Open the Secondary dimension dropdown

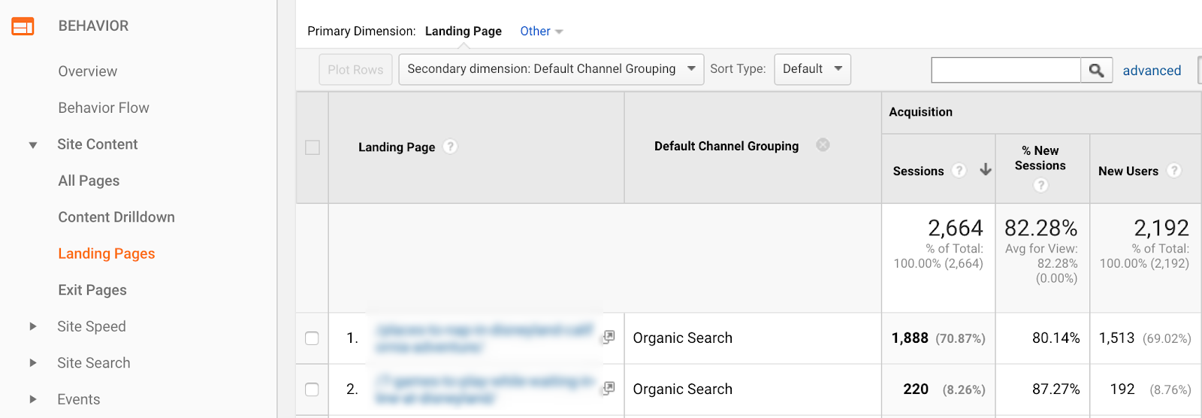[551, 69]
